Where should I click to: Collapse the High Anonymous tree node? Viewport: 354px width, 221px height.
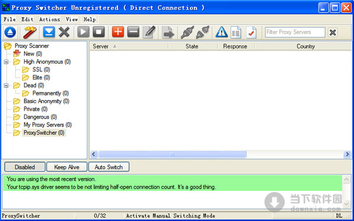[x=6, y=62]
